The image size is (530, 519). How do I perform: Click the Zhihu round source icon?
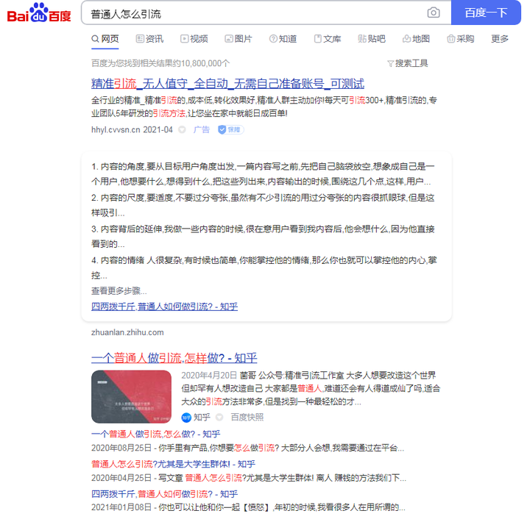[186, 418]
